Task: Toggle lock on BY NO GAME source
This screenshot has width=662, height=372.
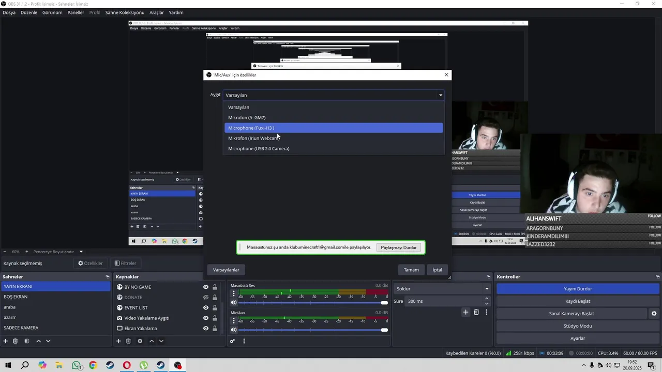Action: click(215, 287)
